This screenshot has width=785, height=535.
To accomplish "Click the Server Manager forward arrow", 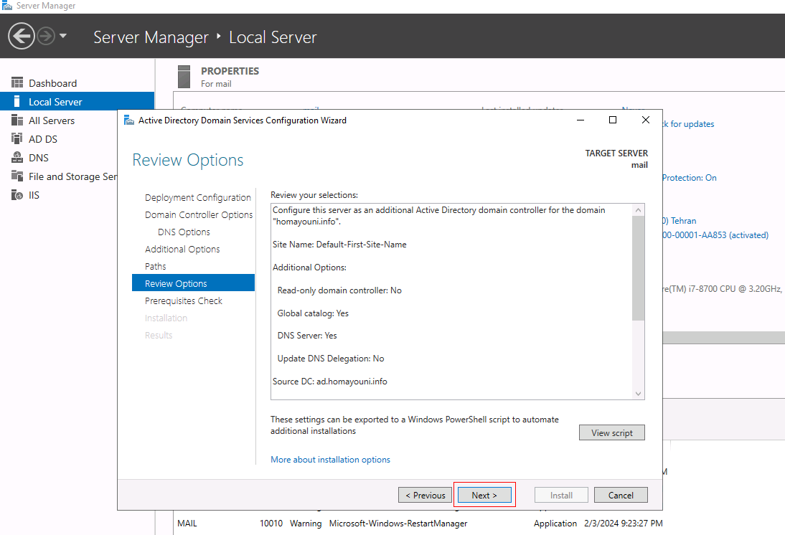I will point(46,36).
